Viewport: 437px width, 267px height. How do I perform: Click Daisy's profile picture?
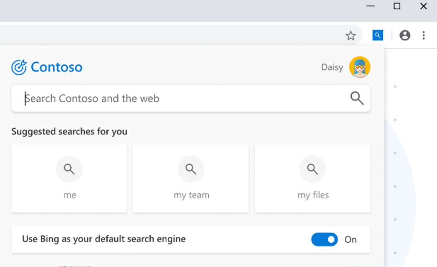(360, 67)
